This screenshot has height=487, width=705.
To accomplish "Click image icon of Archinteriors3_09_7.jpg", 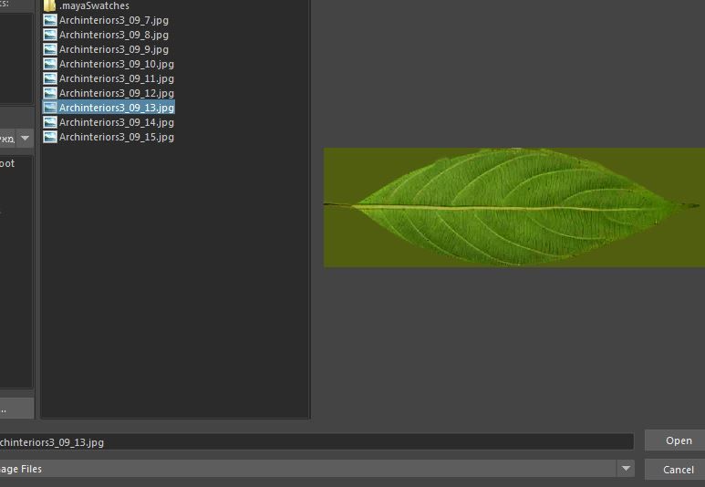I will pos(50,20).
